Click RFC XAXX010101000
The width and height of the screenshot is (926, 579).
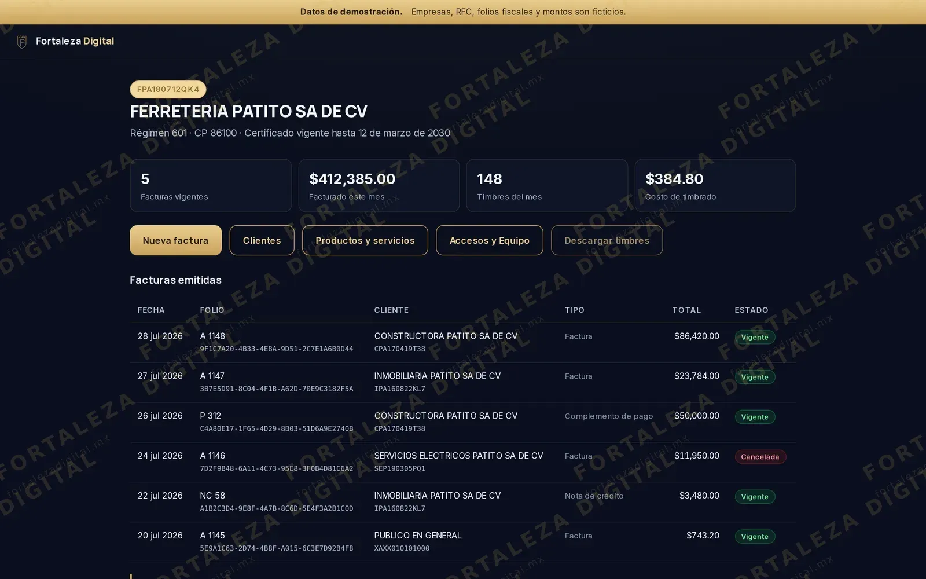pos(402,549)
